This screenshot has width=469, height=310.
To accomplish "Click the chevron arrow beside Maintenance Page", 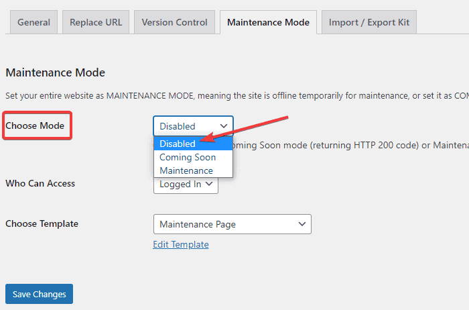I will coord(302,224).
